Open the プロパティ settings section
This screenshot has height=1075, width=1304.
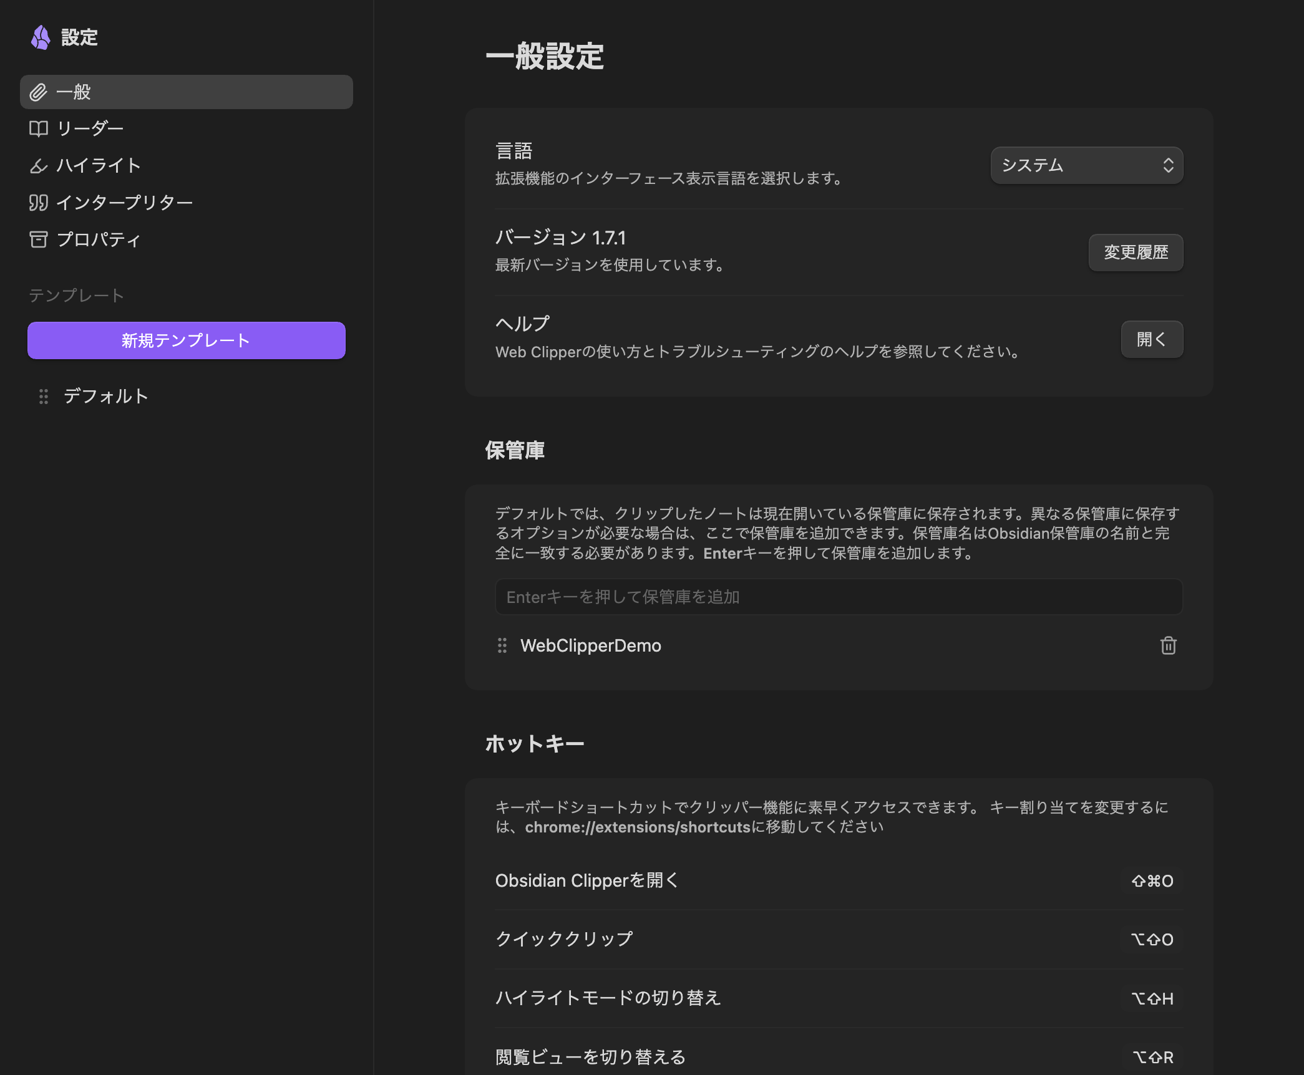[187, 239]
